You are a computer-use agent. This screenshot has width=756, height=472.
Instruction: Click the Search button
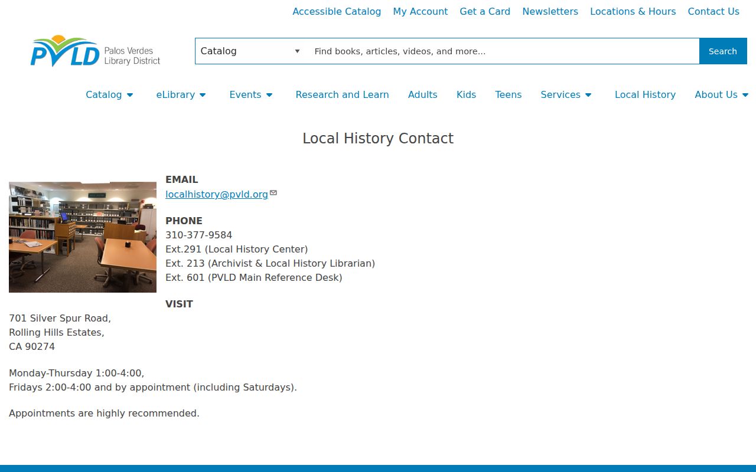click(x=723, y=51)
